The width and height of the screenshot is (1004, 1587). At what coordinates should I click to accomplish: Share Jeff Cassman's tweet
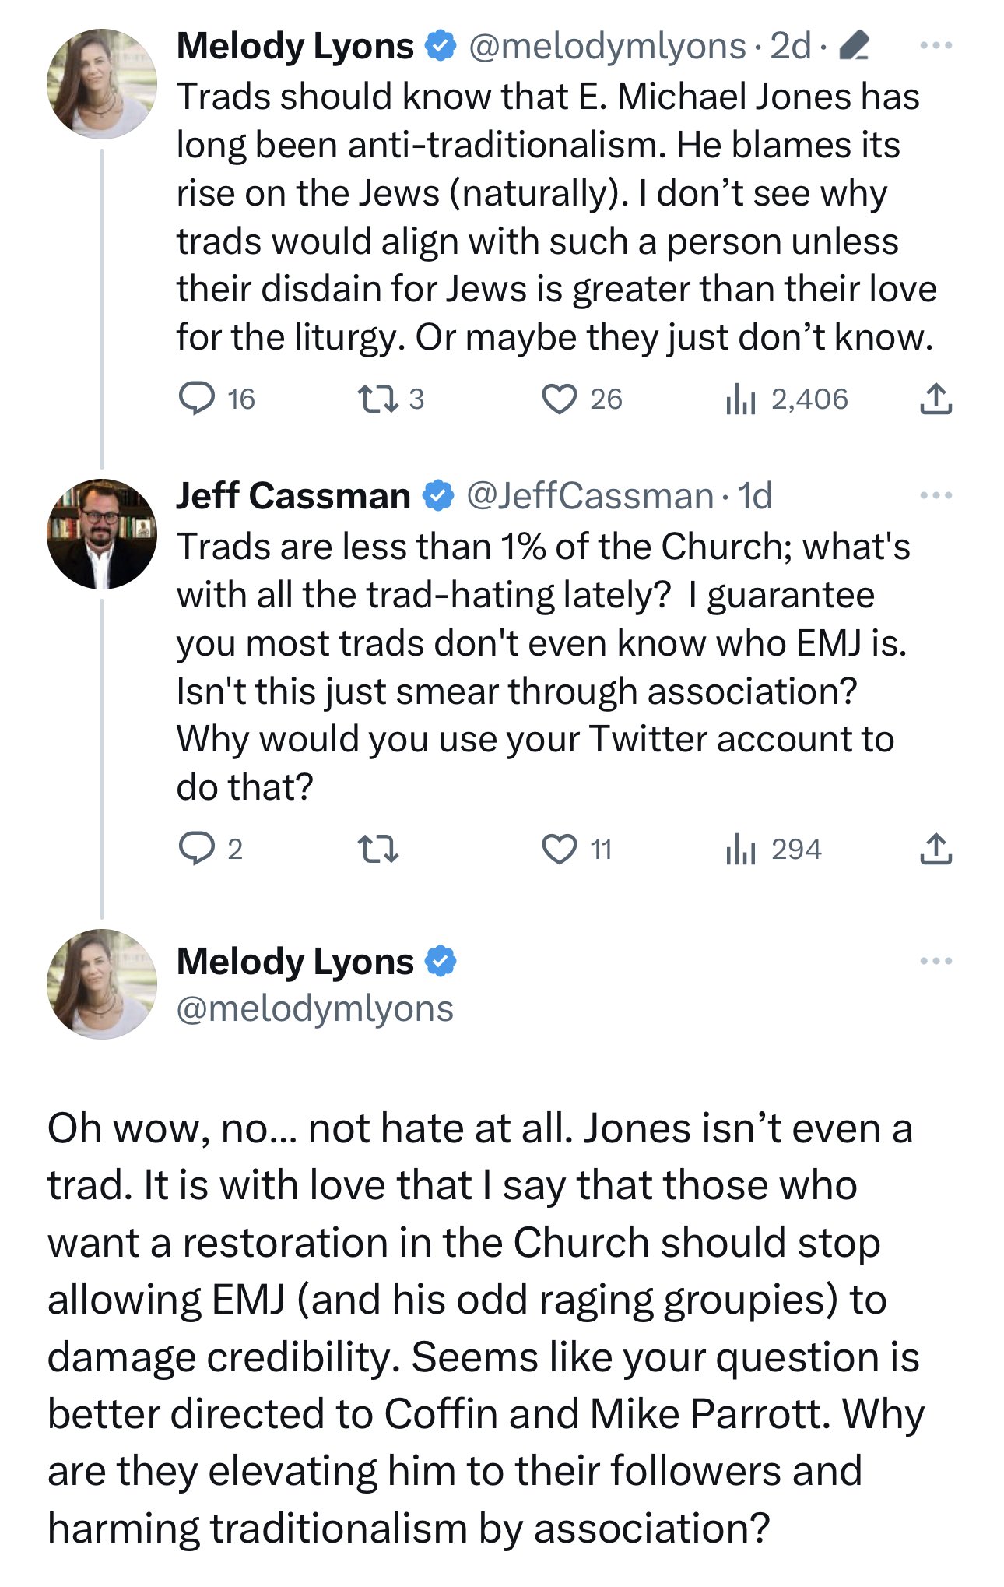click(936, 848)
